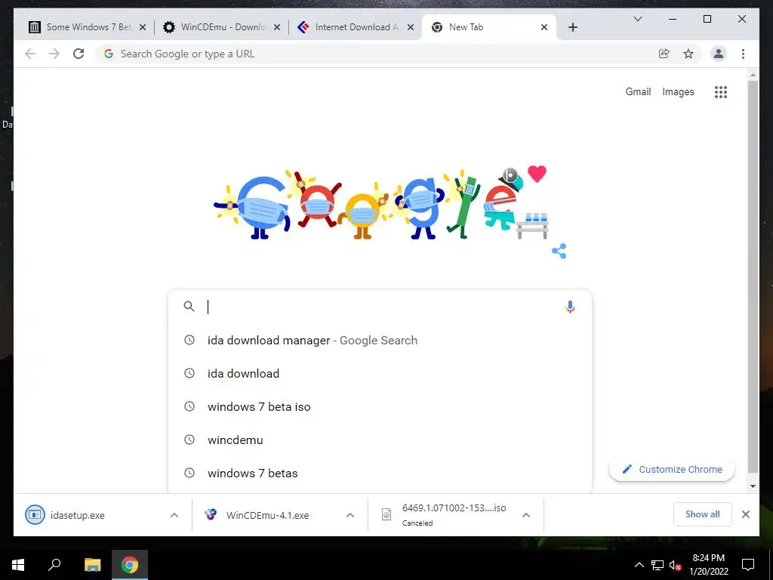Image resolution: width=773 pixels, height=580 pixels.
Task: Click the Customize Chrome button
Action: pos(671,470)
